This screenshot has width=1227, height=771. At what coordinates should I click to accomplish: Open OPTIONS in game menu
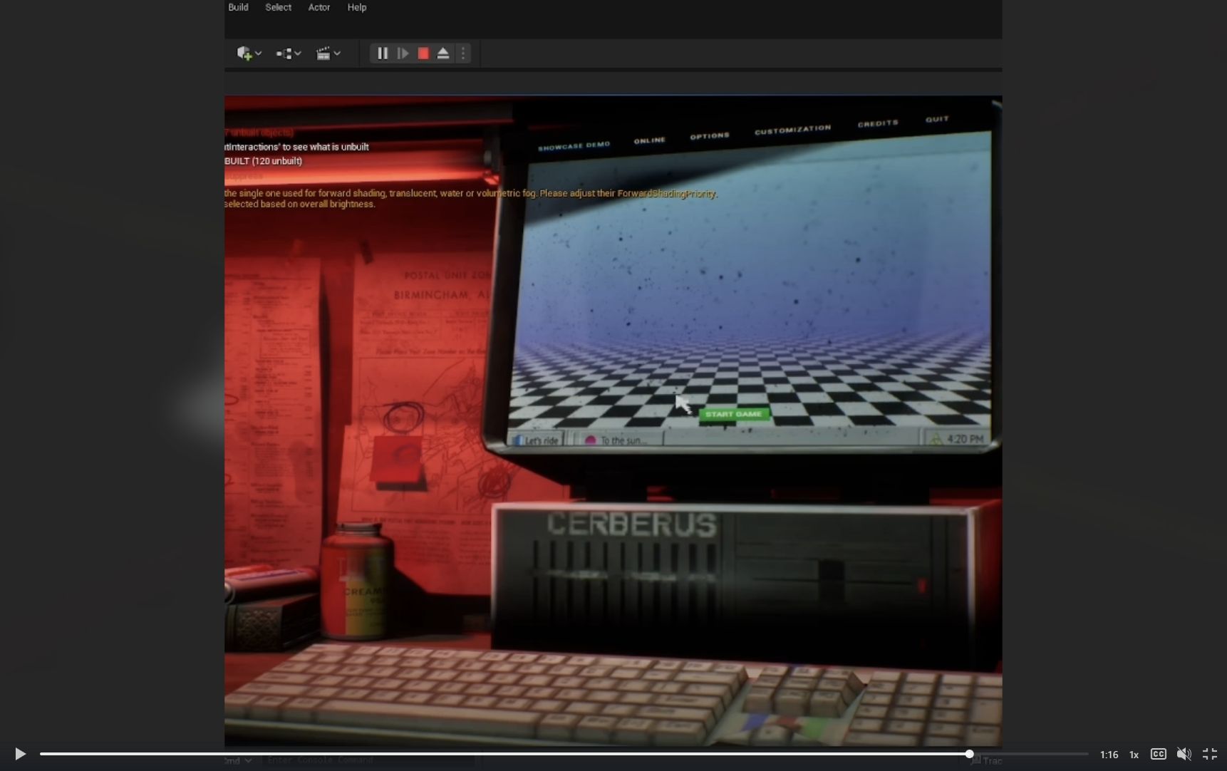pyautogui.click(x=710, y=135)
